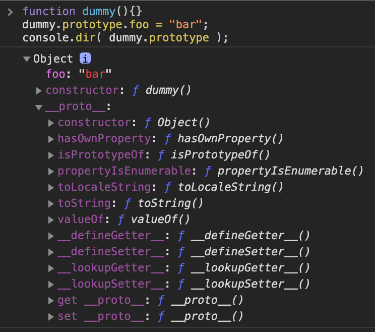
Task: Collapse the Object root node
Action: [27, 59]
